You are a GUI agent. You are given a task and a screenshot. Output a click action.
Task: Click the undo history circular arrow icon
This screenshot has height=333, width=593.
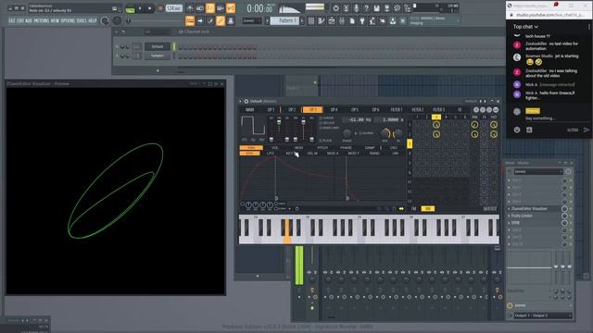335,8
